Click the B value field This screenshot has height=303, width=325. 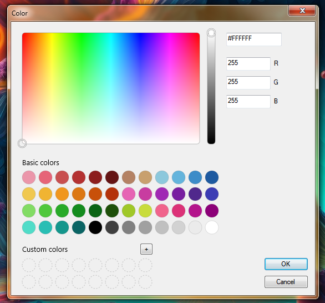[x=248, y=101]
